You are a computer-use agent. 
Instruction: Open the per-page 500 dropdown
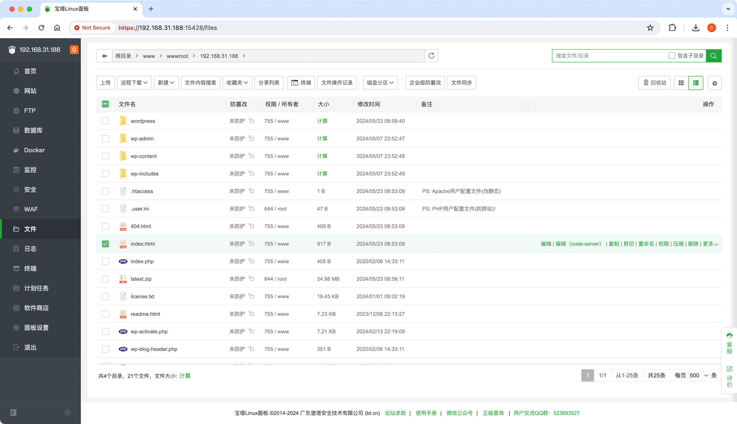(698, 376)
